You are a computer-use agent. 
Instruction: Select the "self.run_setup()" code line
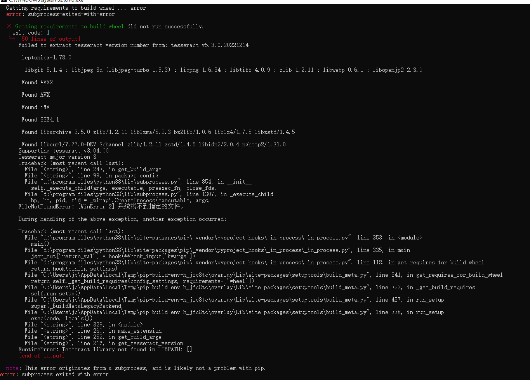click(56, 293)
